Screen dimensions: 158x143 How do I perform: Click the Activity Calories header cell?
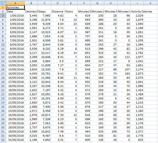point(137,12)
